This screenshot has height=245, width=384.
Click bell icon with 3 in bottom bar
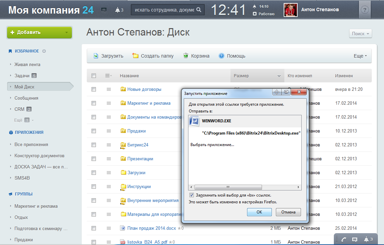tap(368, 239)
